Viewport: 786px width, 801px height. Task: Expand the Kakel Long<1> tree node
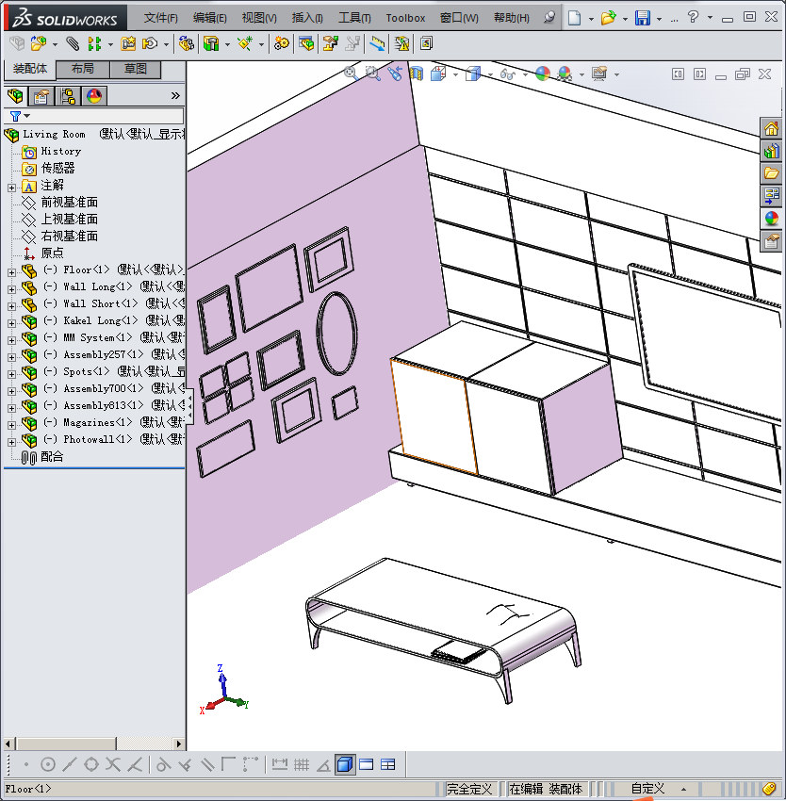coord(11,323)
